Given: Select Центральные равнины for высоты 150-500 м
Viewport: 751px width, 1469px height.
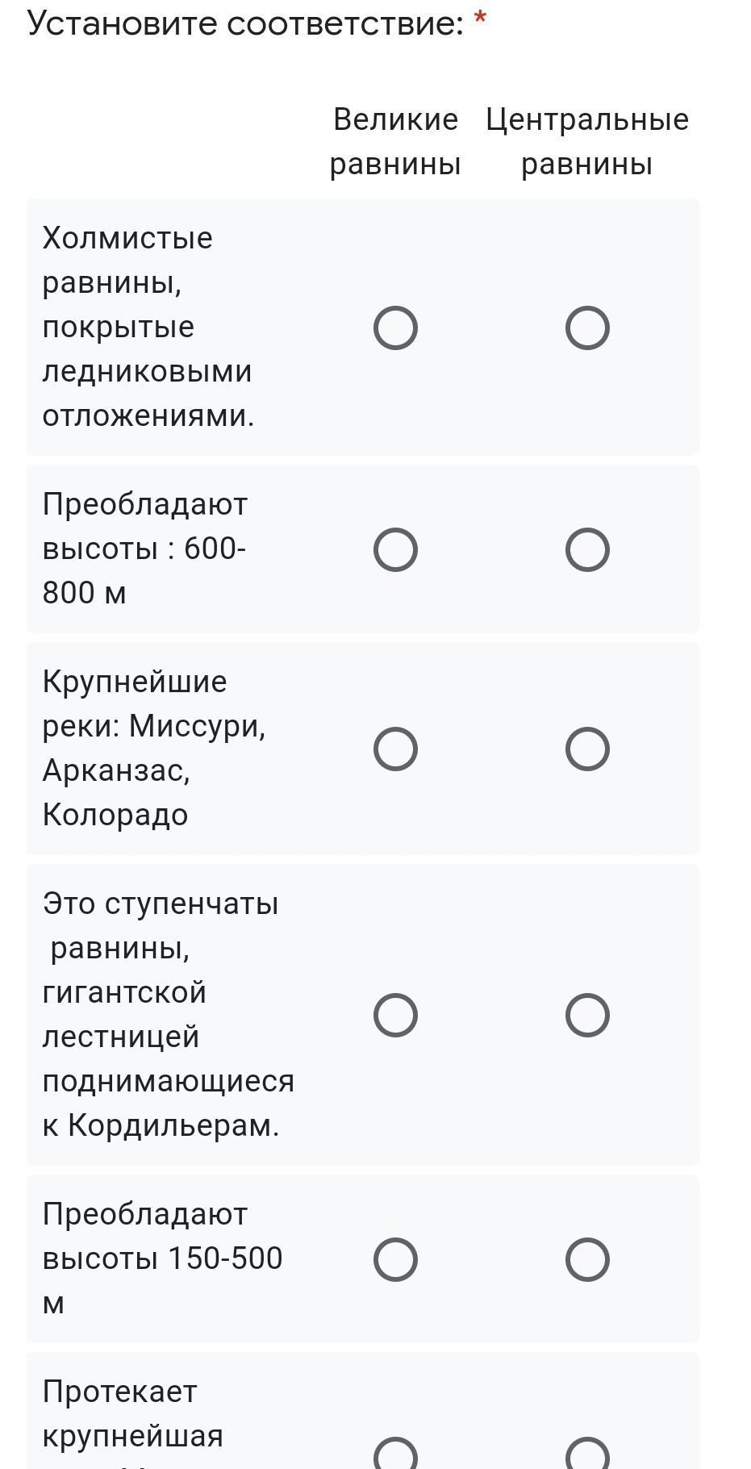Looking at the screenshot, I should 587,1259.
